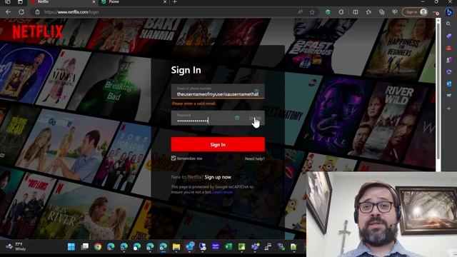Go back using the browser back arrow

click(8, 12)
